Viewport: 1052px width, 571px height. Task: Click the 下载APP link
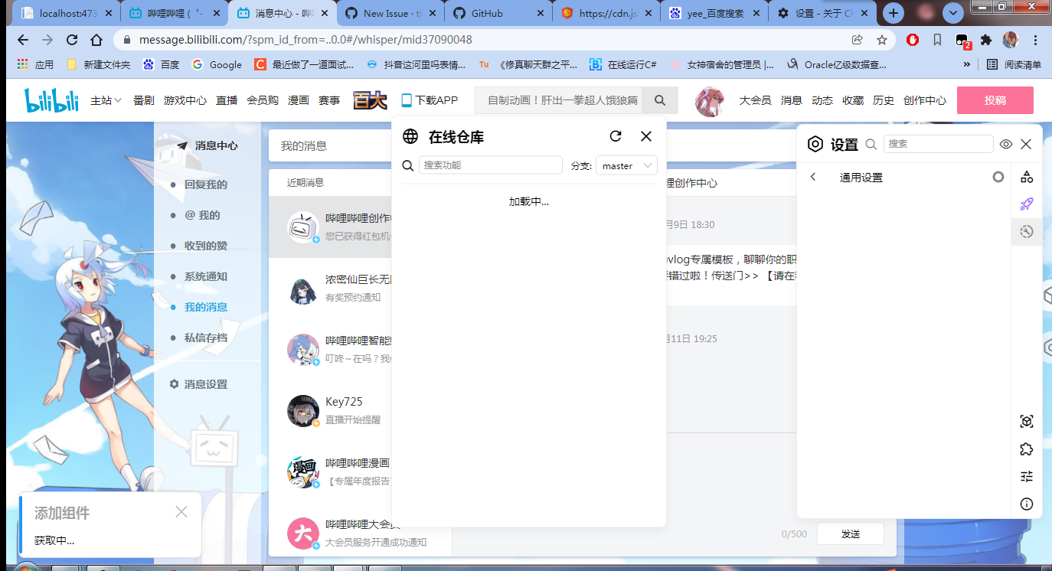coord(430,100)
